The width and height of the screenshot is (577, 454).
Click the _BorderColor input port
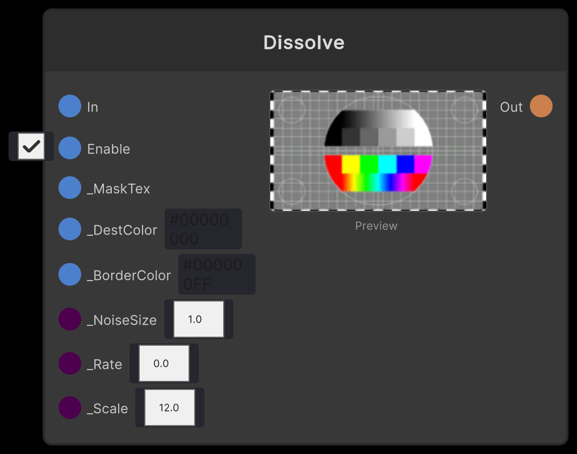point(69,274)
